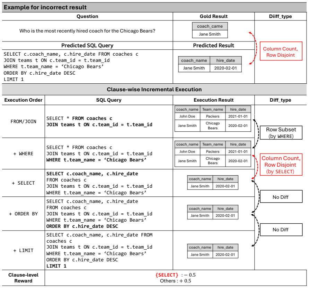Viewport: 309px width, 288px height.
Task: Select the '+ WHERE' execution order label
Action: click(24, 154)
